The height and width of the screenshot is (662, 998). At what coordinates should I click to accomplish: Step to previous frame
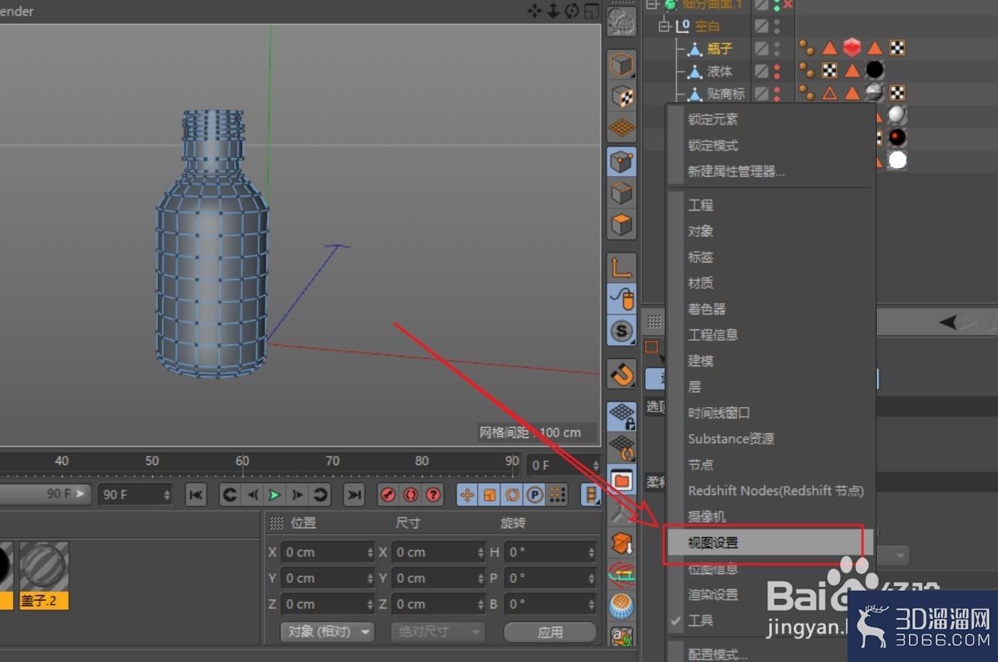pyautogui.click(x=253, y=494)
